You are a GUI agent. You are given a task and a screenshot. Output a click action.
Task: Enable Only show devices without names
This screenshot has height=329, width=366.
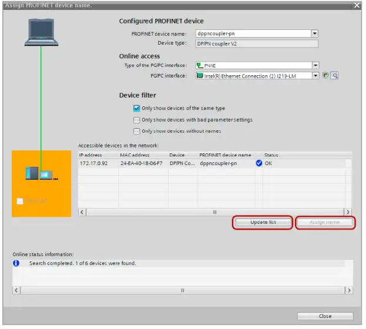click(136, 131)
